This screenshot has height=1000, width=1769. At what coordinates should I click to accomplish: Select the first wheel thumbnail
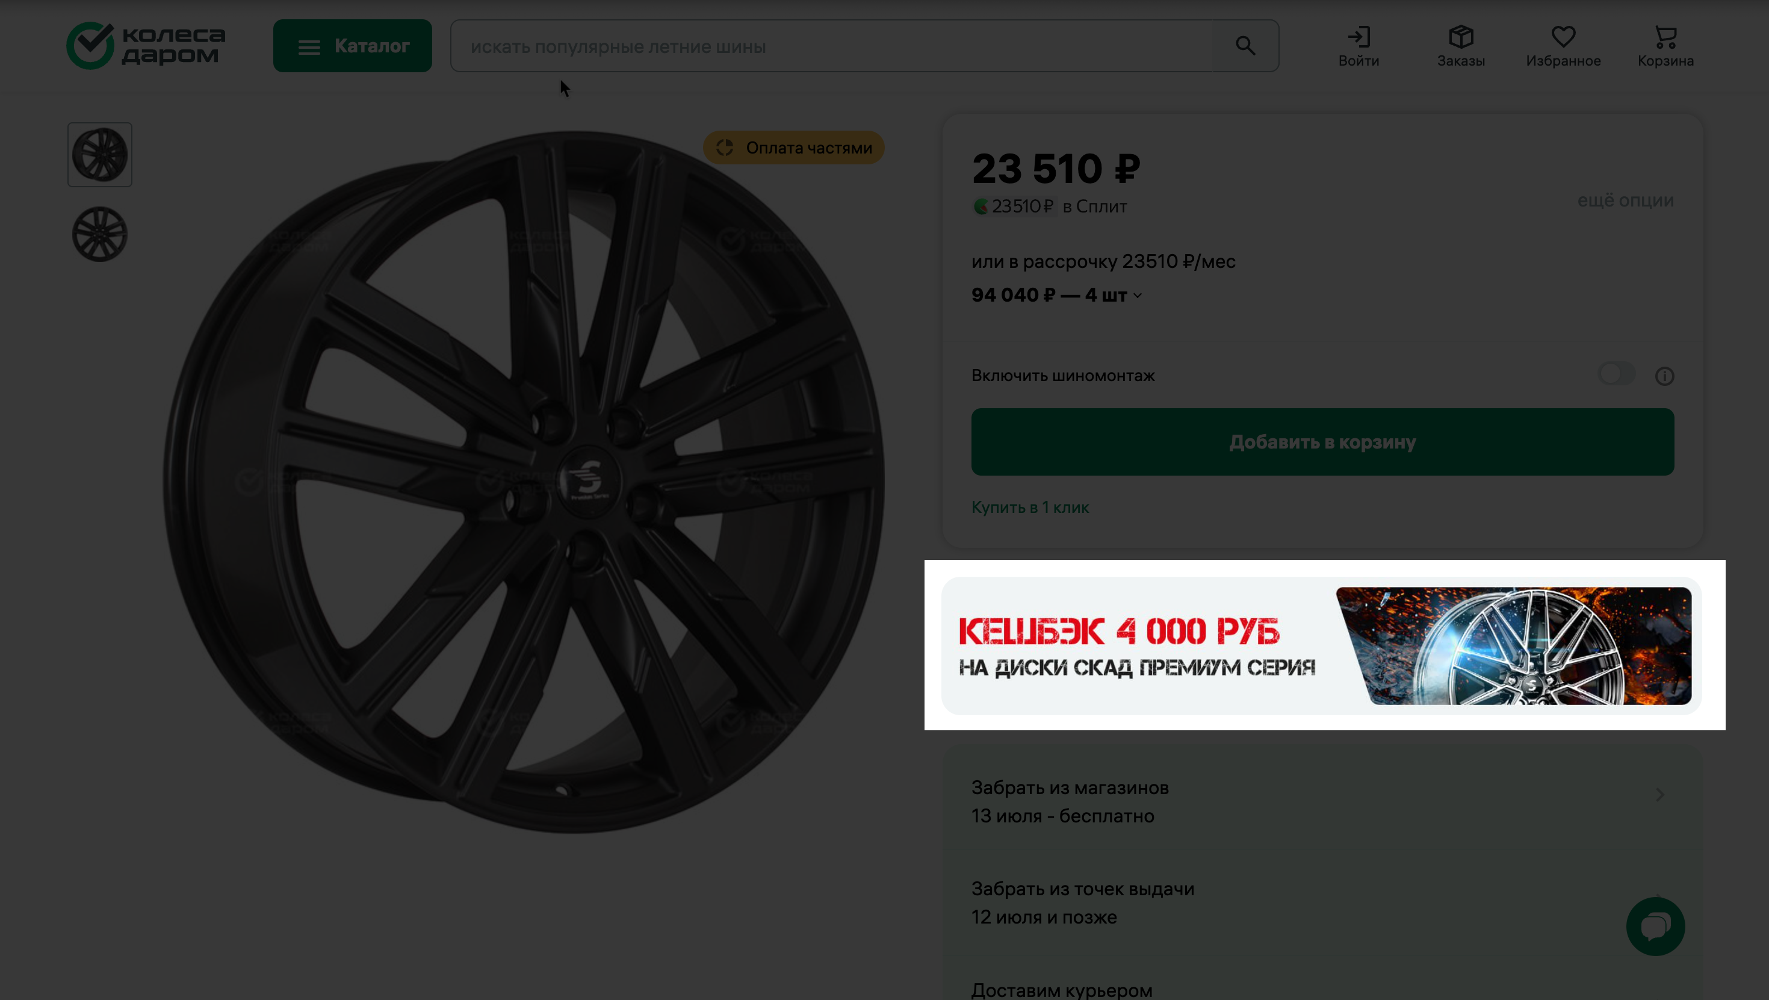(x=99, y=155)
